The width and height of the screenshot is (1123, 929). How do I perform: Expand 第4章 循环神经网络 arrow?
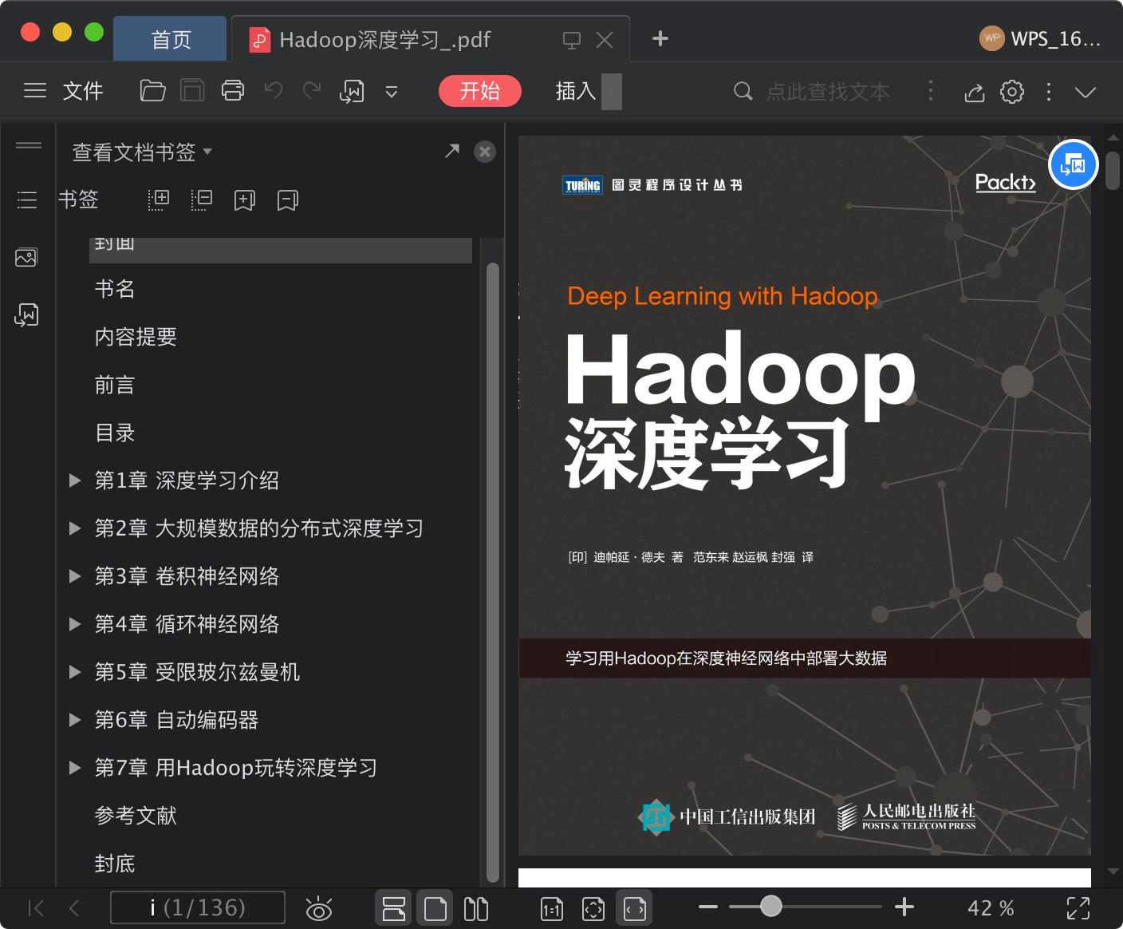[x=75, y=624]
